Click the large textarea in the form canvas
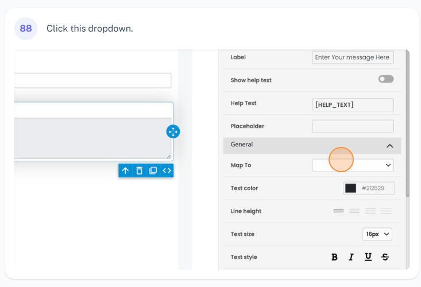This screenshot has height=287, width=421. click(x=92, y=138)
